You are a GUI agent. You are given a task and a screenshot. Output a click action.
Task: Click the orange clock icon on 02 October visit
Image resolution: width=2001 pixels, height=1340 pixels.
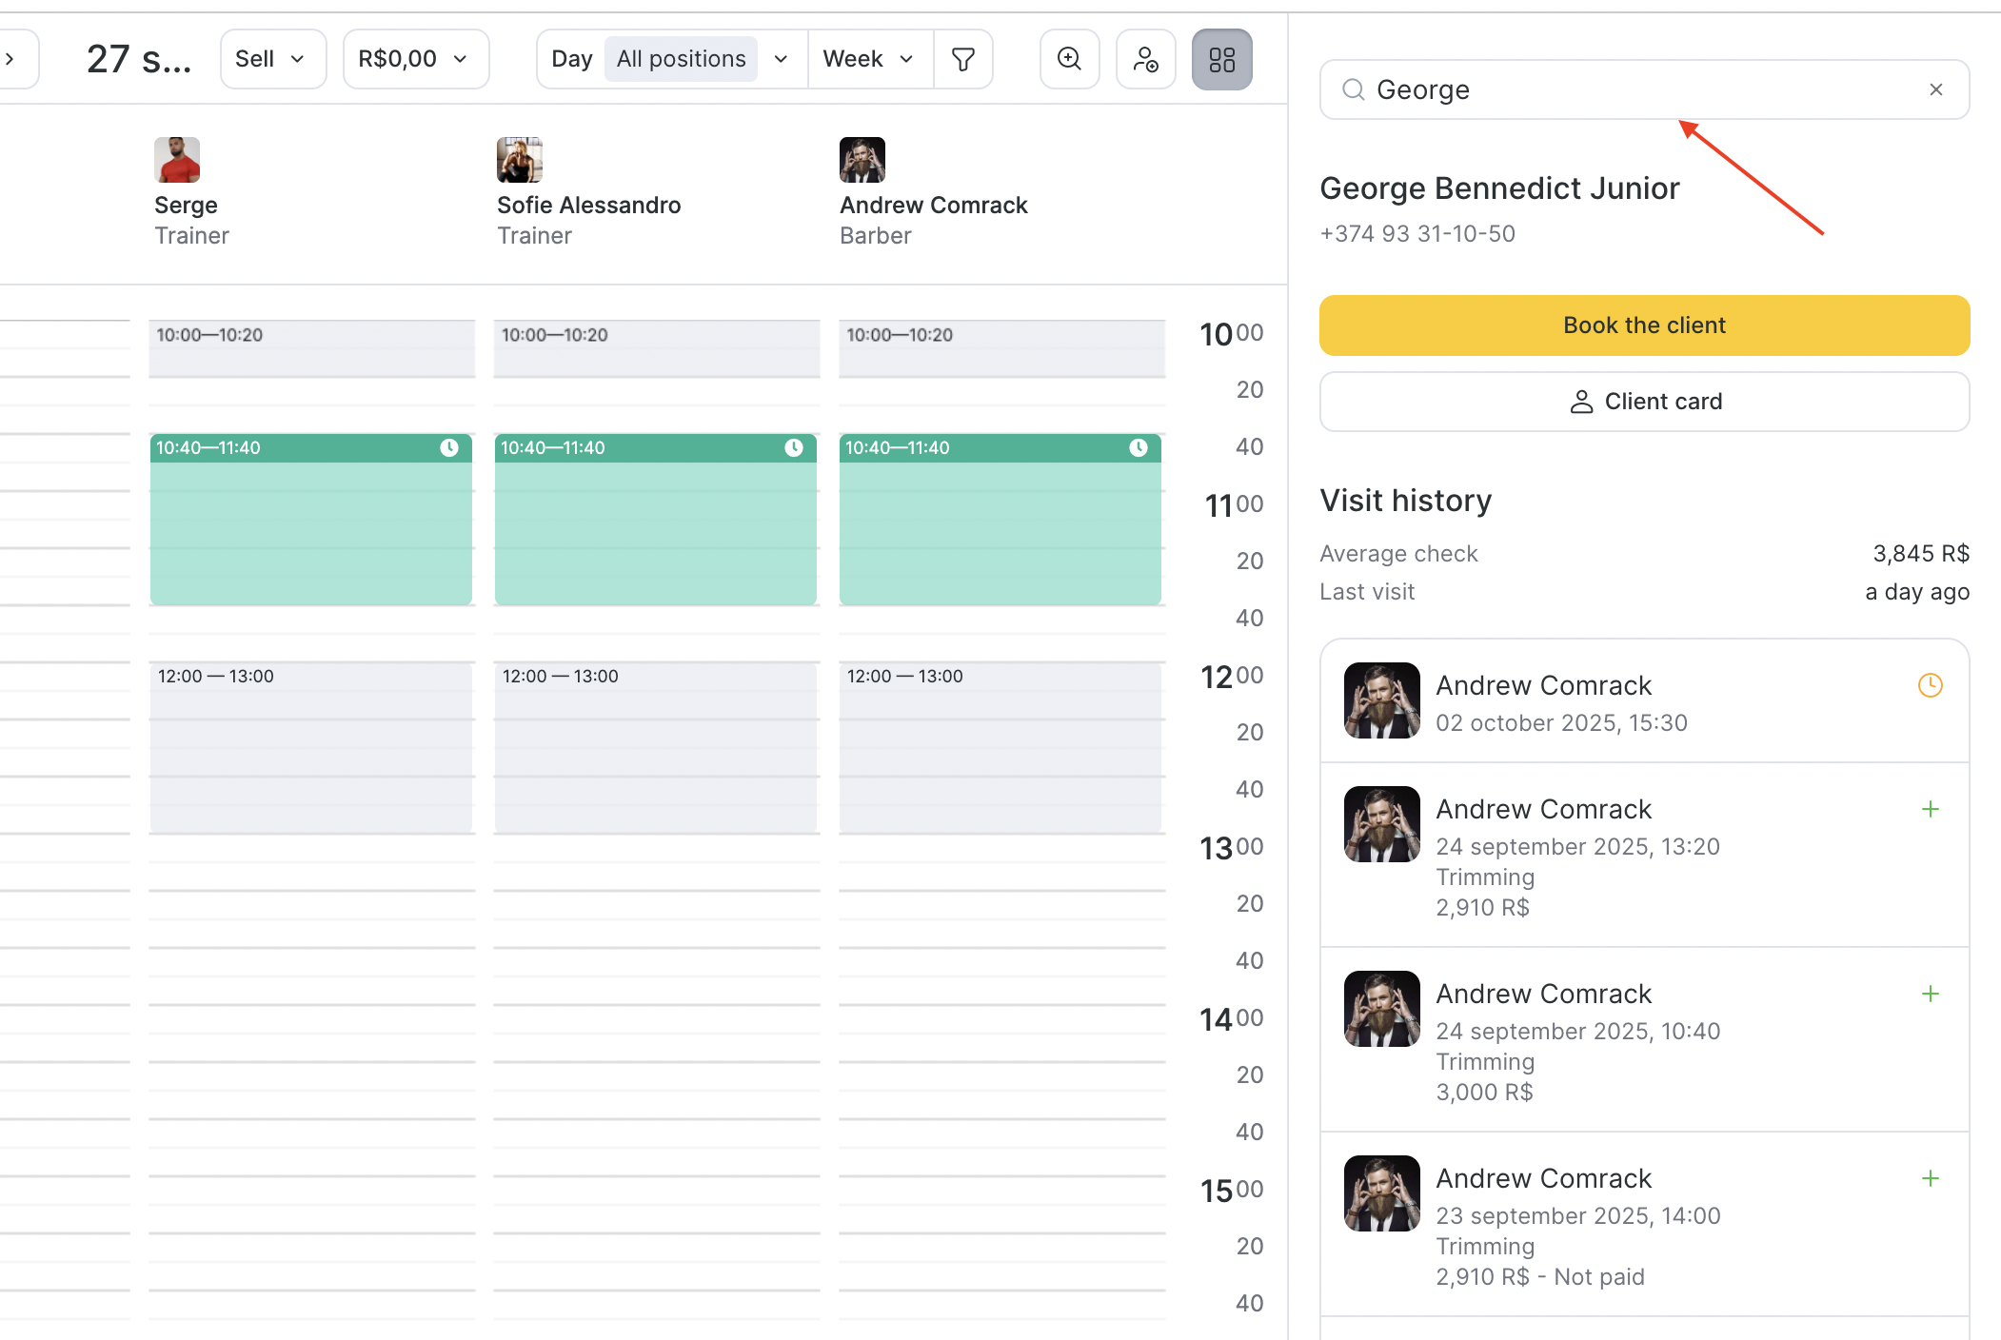pyautogui.click(x=1930, y=685)
